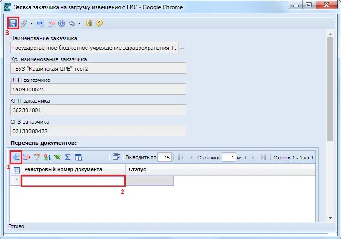Show document information with the blue info icon

pyautogui.click(x=61, y=23)
